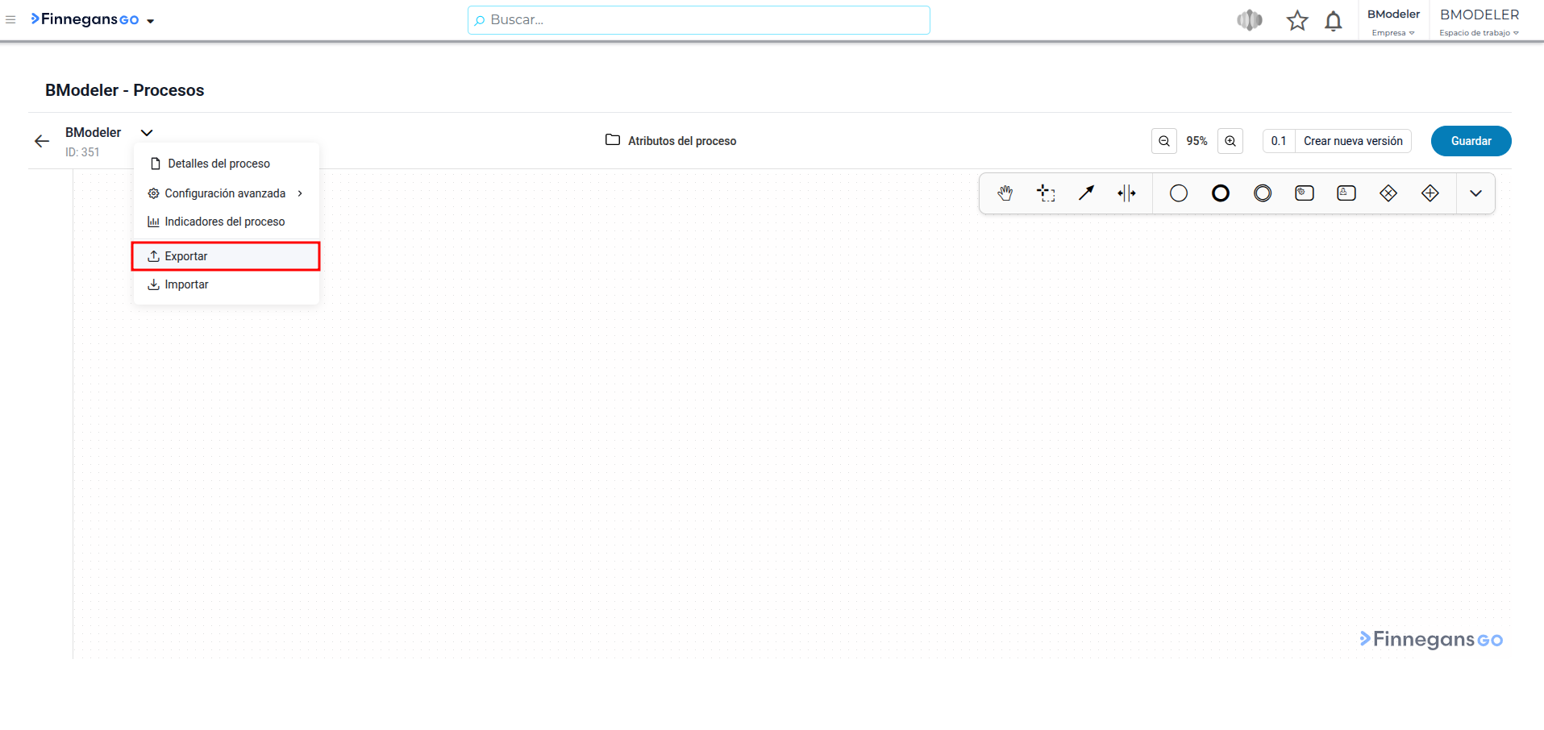Image resolution: width=1544 pixels, height=730 pixels.
Task: Open the hamburger main menu
Action: point(10,20)
